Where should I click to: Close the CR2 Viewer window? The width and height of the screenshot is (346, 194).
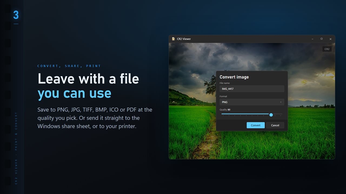tap(330, 39)
